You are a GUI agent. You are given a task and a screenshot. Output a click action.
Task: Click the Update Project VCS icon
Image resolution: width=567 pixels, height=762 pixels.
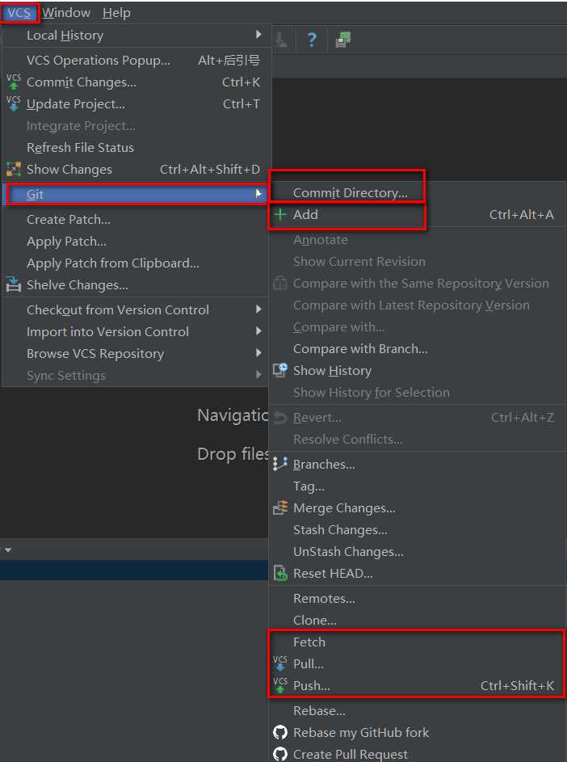(x=14, y=103)
